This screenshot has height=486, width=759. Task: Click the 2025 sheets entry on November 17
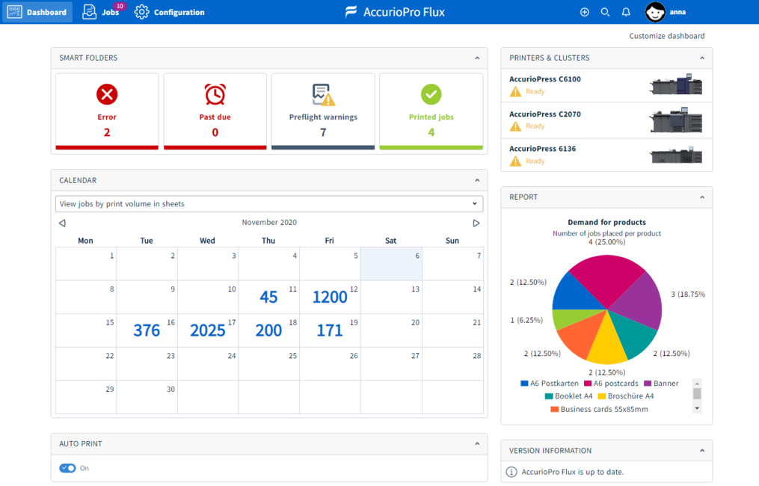click(208, 330)
